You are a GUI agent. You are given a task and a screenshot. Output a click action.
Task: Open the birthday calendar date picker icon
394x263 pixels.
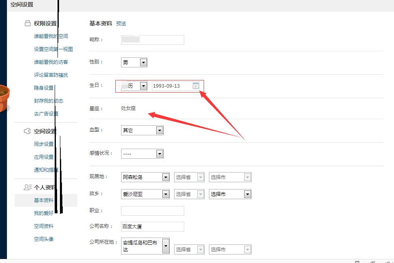[x=196, y=86]
